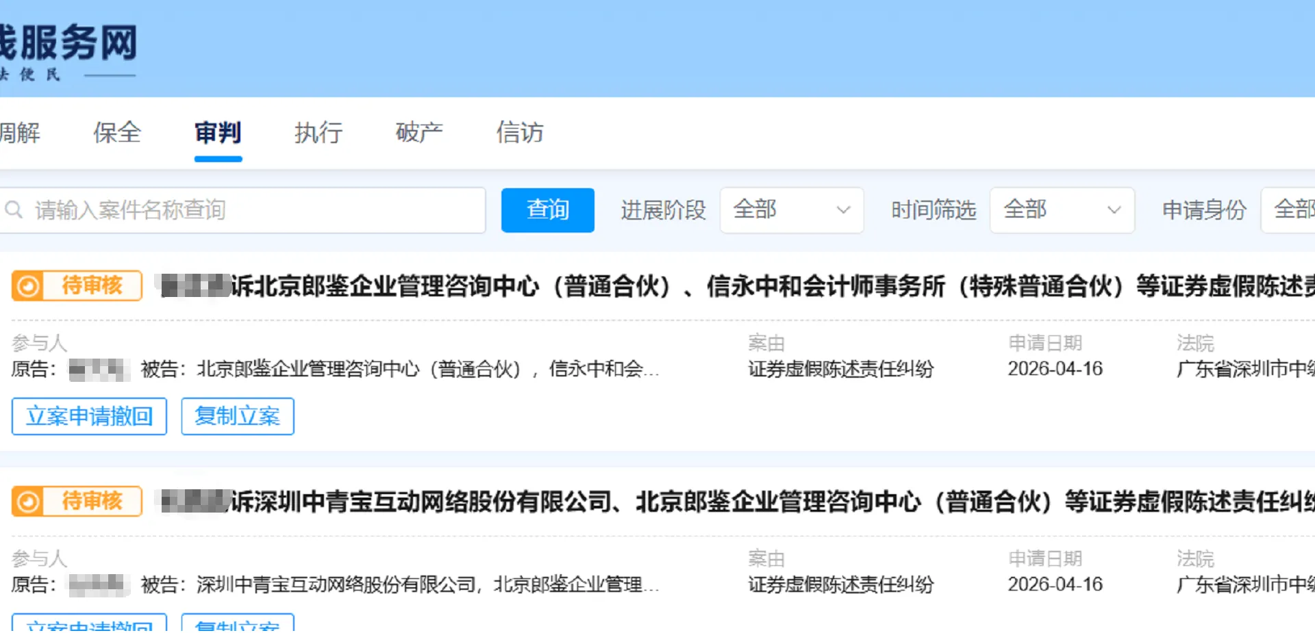Click the 时间筛选 label

coord(934,210)
